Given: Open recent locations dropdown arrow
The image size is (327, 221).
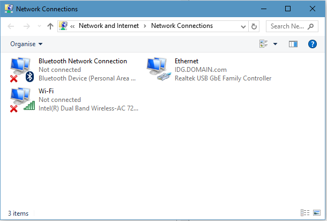Looking at the screenshot, I should click(x=39, y=26).
